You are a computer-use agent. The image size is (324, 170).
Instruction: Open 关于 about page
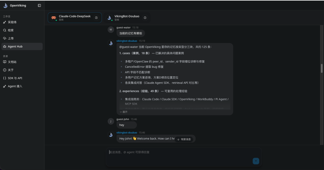(x=22, y=70)
